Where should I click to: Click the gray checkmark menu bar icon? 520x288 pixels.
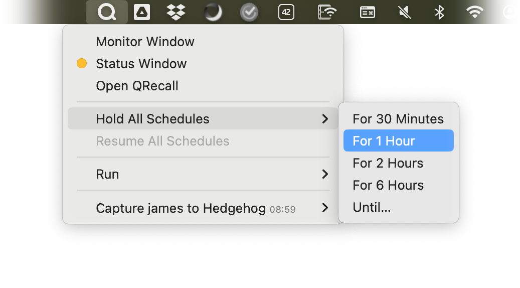point(249,12)
